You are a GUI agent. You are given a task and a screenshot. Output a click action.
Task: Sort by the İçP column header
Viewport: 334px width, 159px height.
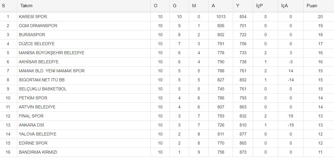coord(259,6)
